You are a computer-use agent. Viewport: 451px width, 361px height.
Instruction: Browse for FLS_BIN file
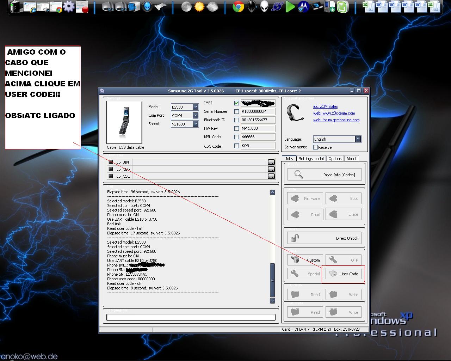[x=271, y=162]
